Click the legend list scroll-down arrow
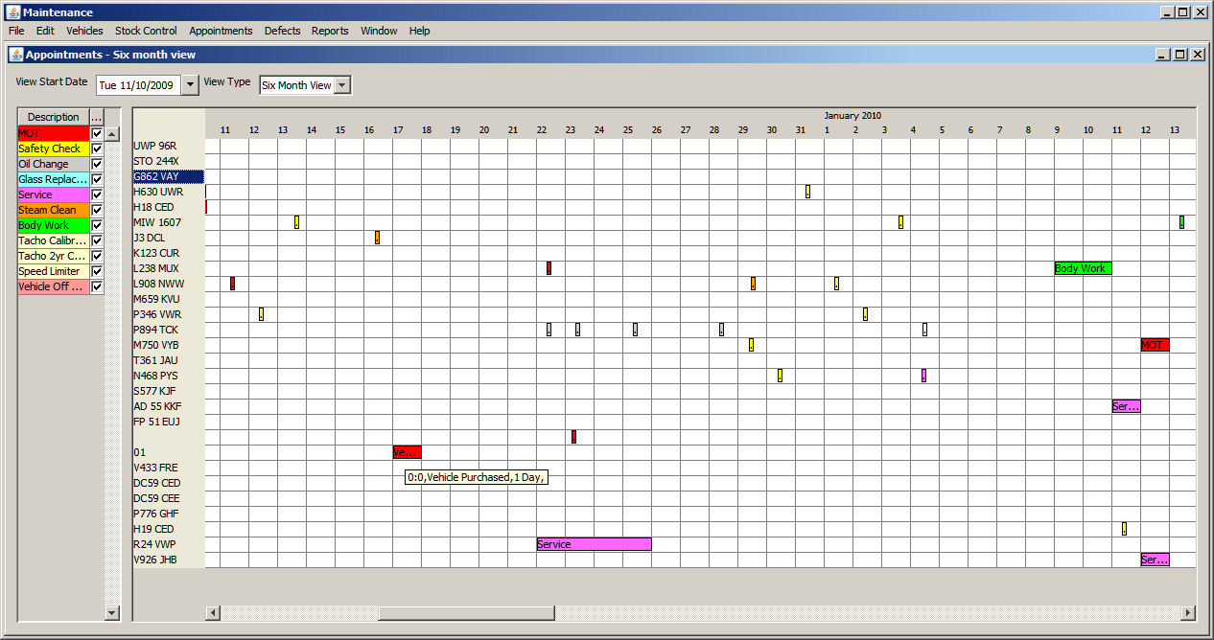Viewport: 1214px width, 640px height. [111, 612]
